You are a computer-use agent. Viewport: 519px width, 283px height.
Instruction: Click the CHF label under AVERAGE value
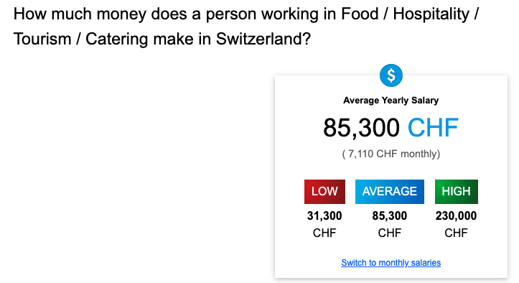390,233
